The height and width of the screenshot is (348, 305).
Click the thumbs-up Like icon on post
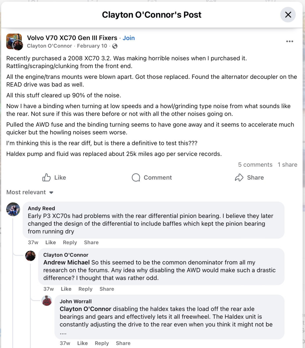pos(46,177)
